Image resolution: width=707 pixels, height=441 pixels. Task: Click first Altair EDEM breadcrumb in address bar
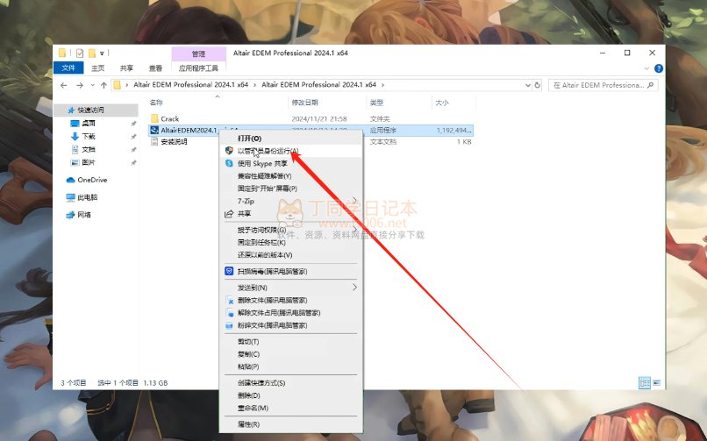[x=190, y=85]
